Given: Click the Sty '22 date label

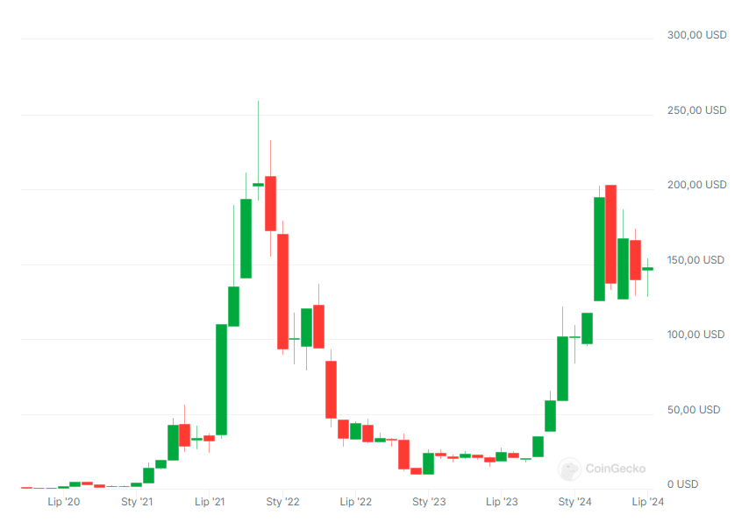Looking at the screenshot, I should (x=282, y=502).
